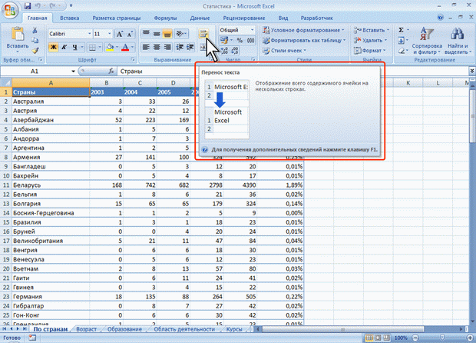This screenshot has height=343, width=476.
Task: Decrease font size with the small A icon
Action: click(x=130, y=34)
